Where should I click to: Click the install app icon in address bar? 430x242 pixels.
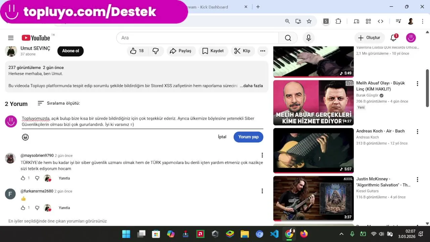pyautogui.click(x=298, y=21)
